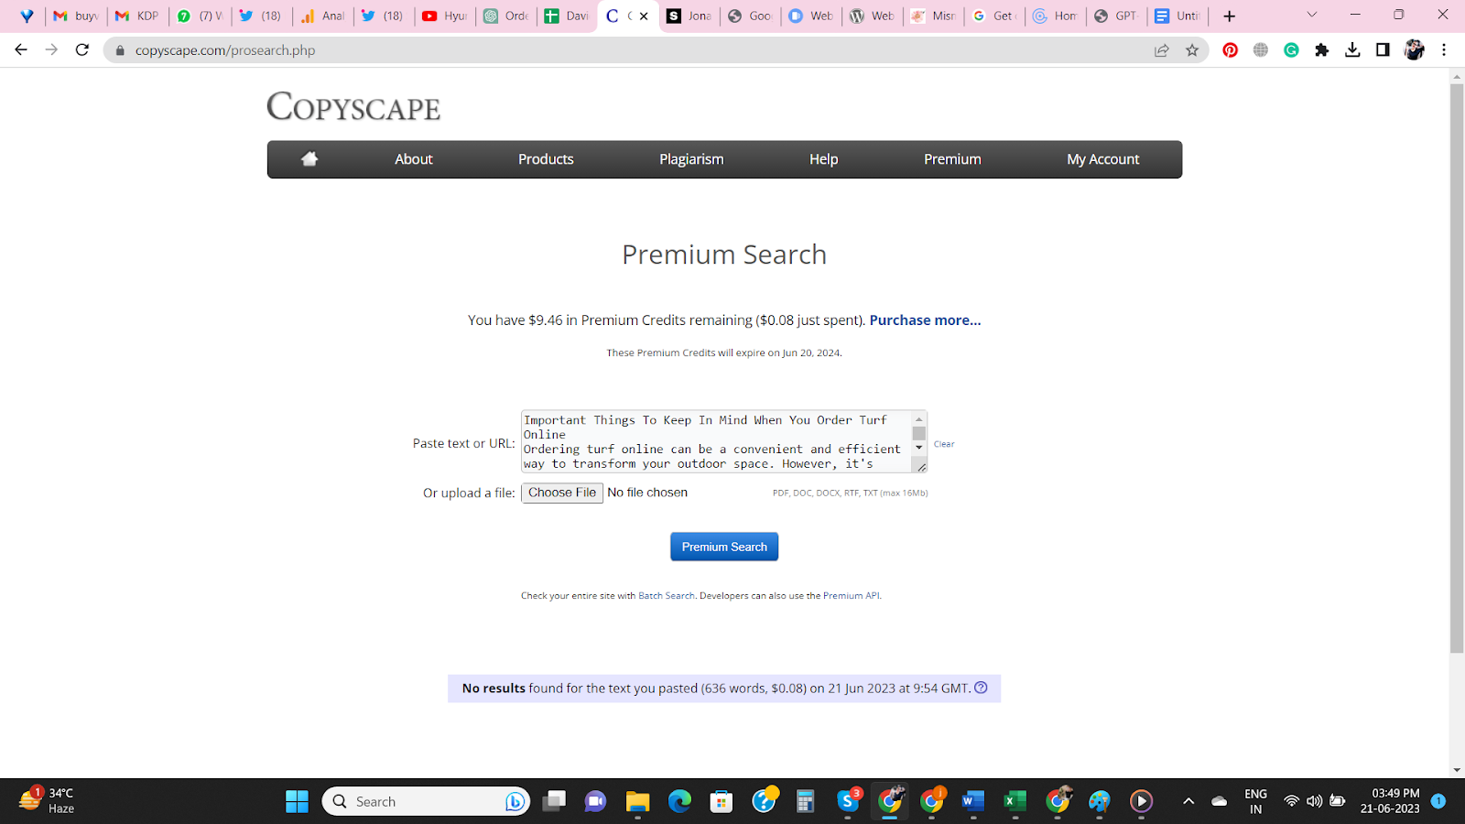Viewport: 1465px width, 824px height.
Task: Clear the pasted text with Clear link
Action: click(x=944, y=444)
